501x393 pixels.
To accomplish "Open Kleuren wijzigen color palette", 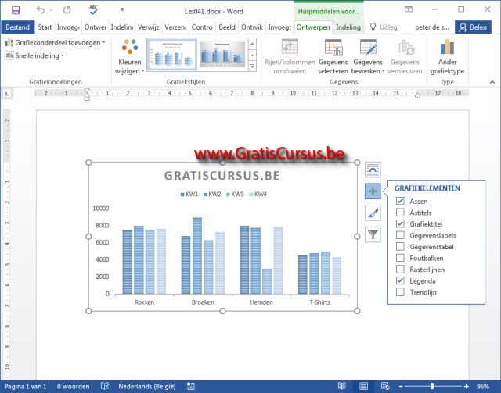I will coord(130,57).
